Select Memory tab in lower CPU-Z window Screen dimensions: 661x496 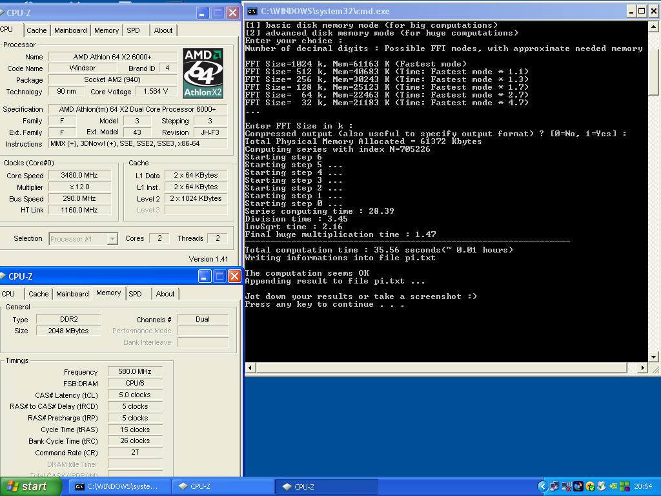tap(108, 293)
